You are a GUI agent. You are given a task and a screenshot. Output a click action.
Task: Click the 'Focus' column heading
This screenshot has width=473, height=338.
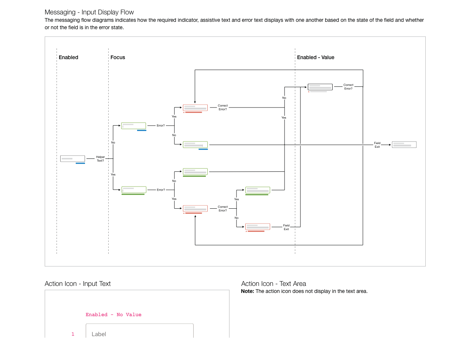pos(118,57)
